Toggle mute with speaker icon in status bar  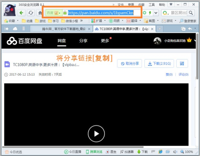point(175,152)
